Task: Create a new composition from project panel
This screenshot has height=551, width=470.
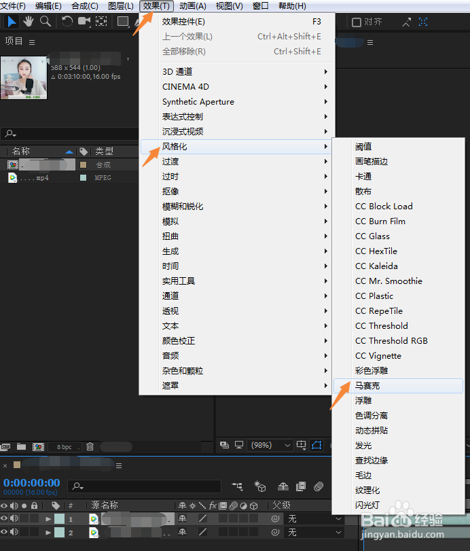Action: point(38,446)
